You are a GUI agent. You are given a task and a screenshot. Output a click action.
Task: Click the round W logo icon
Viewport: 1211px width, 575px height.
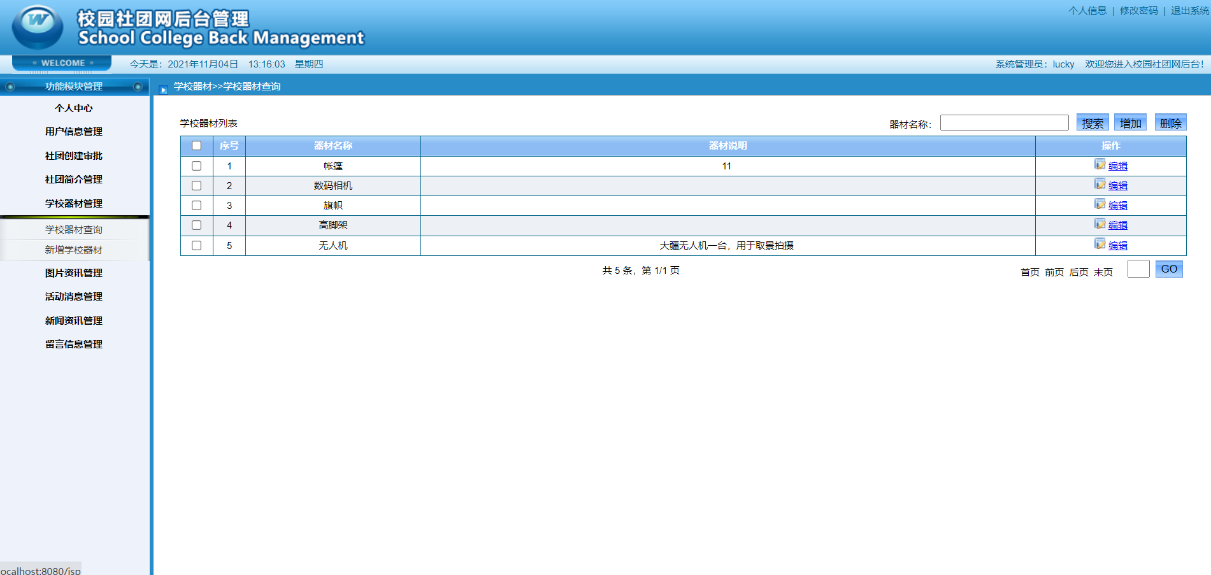[x=37, y=26]
